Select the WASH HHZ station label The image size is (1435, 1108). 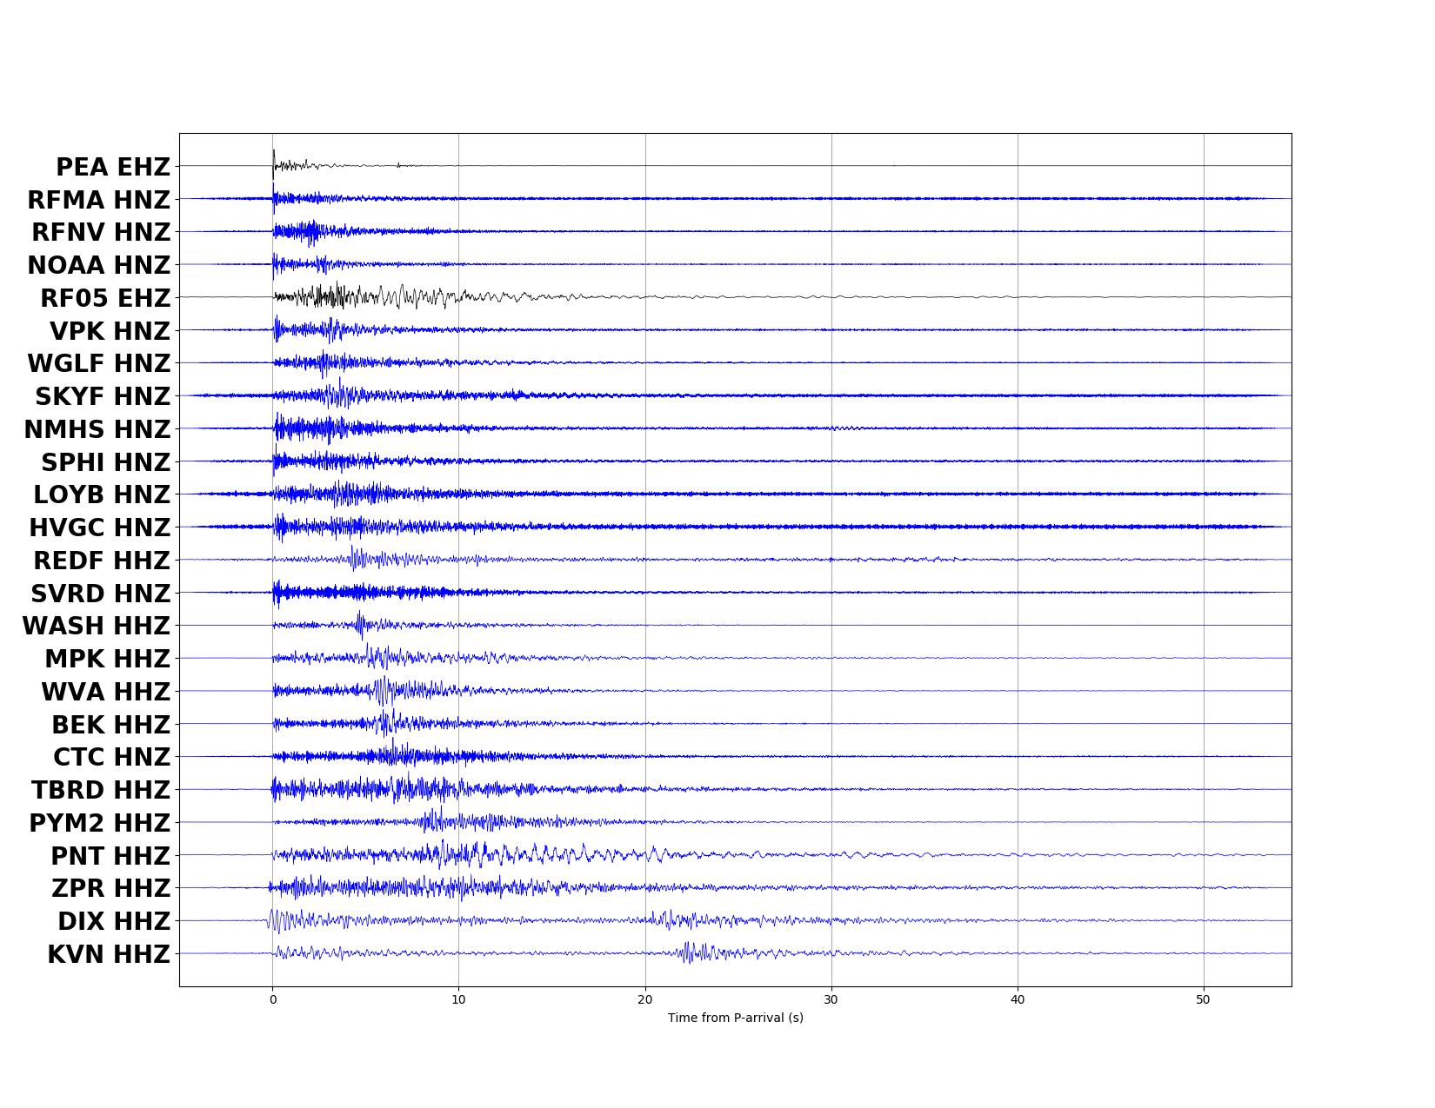pyautogui.click(x=97, y=626)
